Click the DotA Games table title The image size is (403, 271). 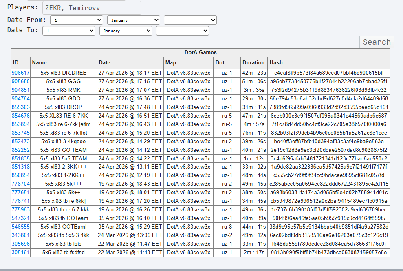200,53
